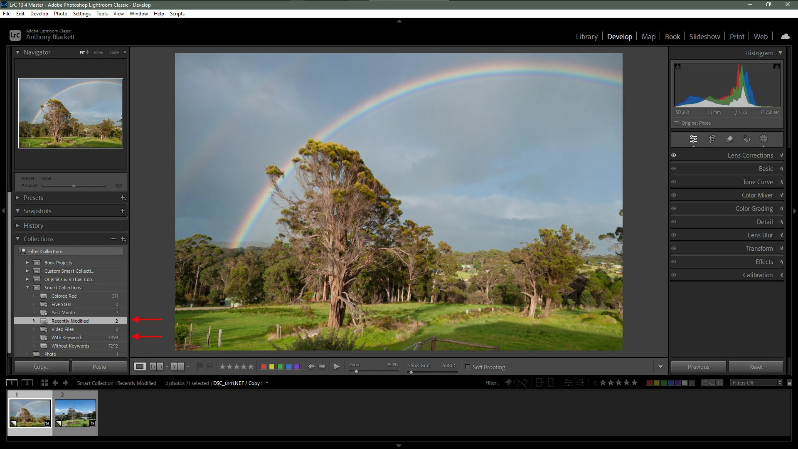798x449 pixels.
Task: Open the Filters Off dropdown
Action: tap(756, 383)
